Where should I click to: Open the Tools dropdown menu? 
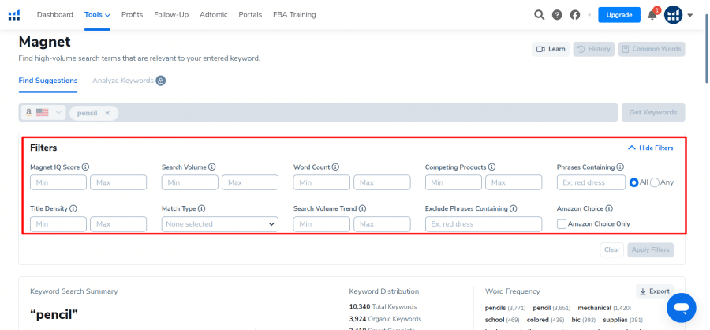(97, 15)
